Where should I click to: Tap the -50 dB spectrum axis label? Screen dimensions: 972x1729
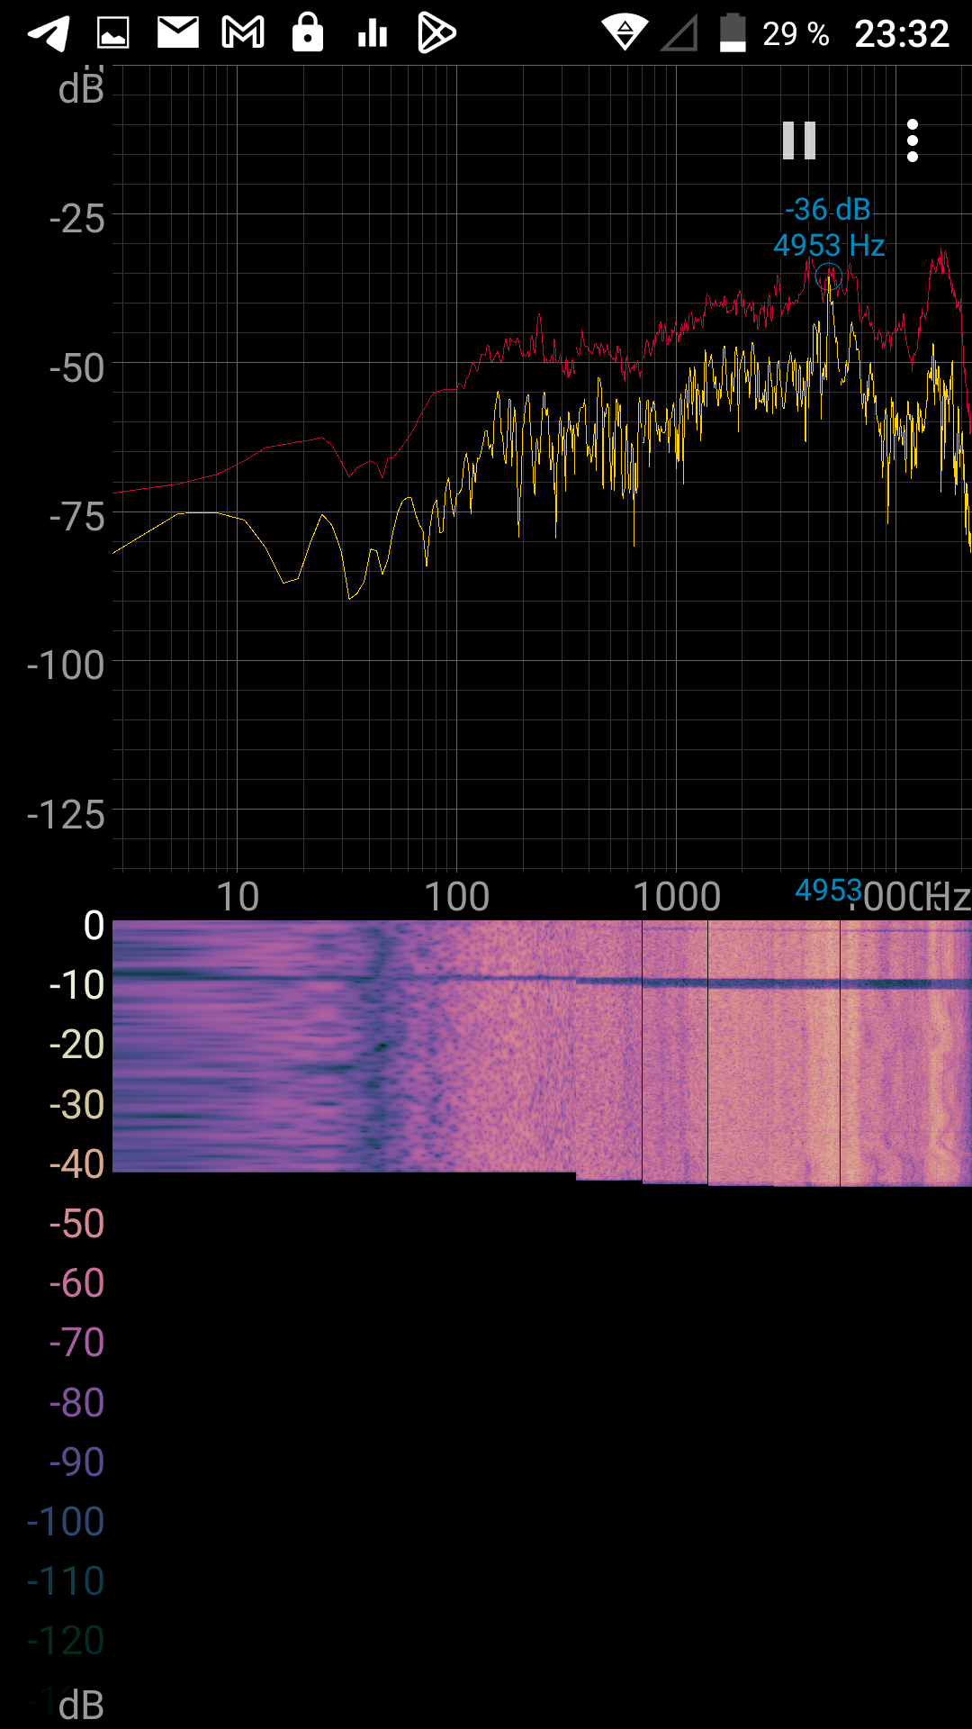77,368
